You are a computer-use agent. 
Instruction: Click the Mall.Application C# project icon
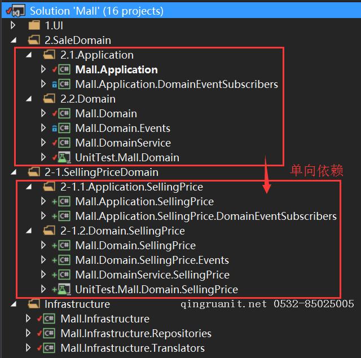(64, 69)
